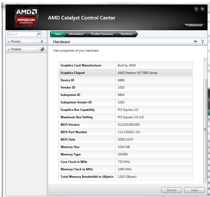Screen dimensions: 210x197
Task: Select the Subsystem Vendor ID label
Action: (x=76, y=102)
